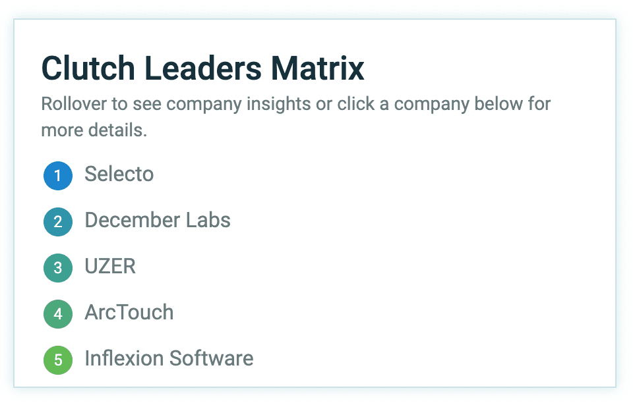Viewport: 637px width, 405px height.
Task: Click the UZER company name
Action: [109, 267]
